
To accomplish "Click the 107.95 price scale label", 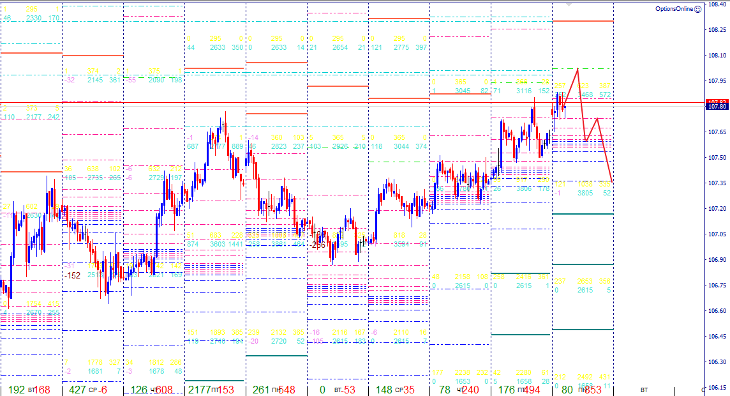I will coord(717,81).
